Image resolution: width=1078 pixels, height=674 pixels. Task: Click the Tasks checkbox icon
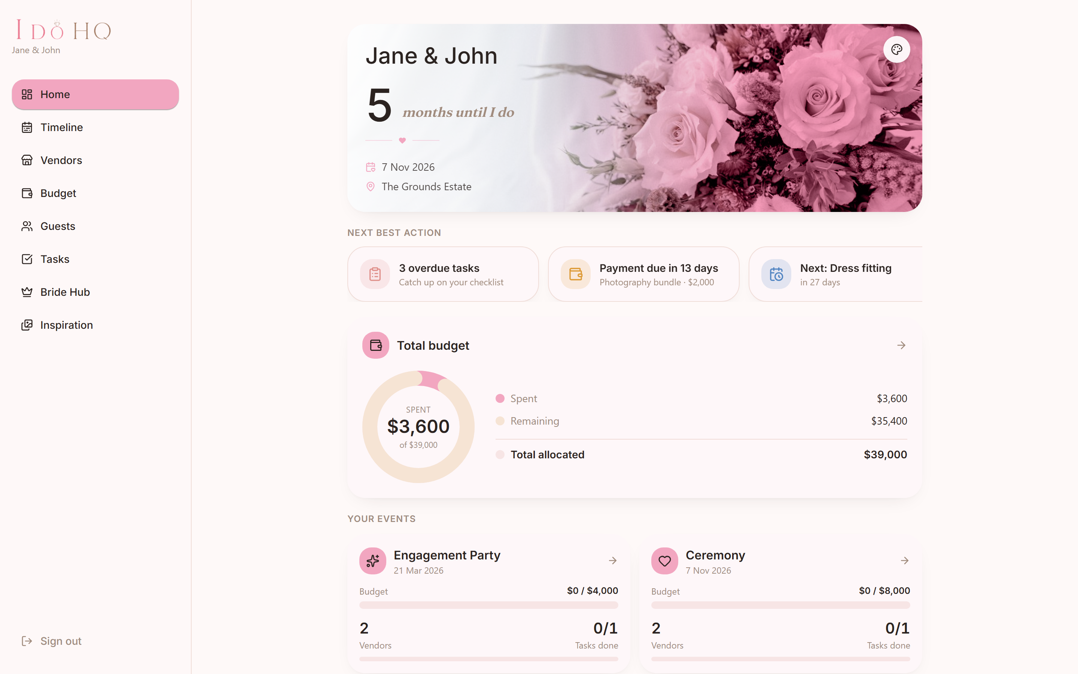tap(27, 259)
